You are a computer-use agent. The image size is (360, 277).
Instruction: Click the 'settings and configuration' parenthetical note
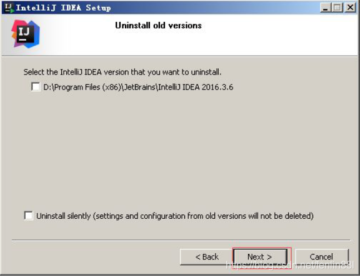pyautogui.click(x=203, y=216)
